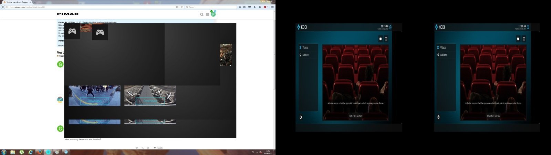
Task: Click Download on airplanes video thumbnail
Action: pyautogui.click(x=150, y=101)
